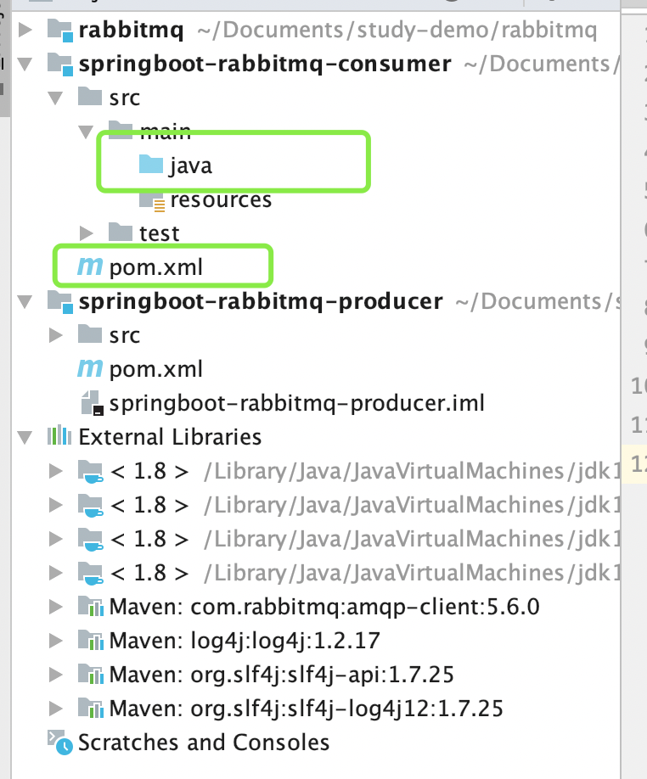This screenshot has width=647, height=779.
Task: Click the resources folder icon
Action: point(152,200)
